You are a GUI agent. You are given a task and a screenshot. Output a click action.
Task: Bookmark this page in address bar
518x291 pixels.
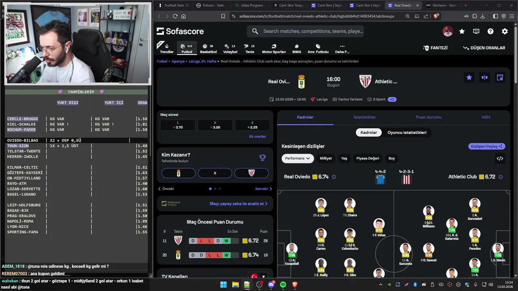(223, 16)
